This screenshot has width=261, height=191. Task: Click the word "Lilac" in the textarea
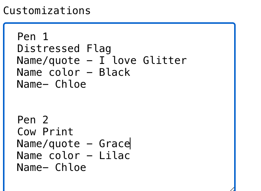point(114,156)
